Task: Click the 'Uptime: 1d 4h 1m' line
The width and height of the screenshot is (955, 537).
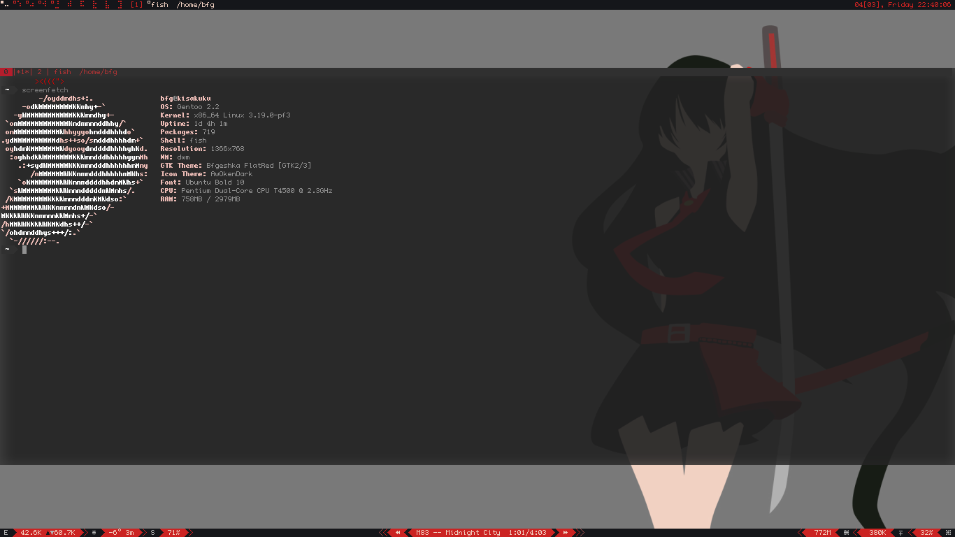Action: coord(194,124)
